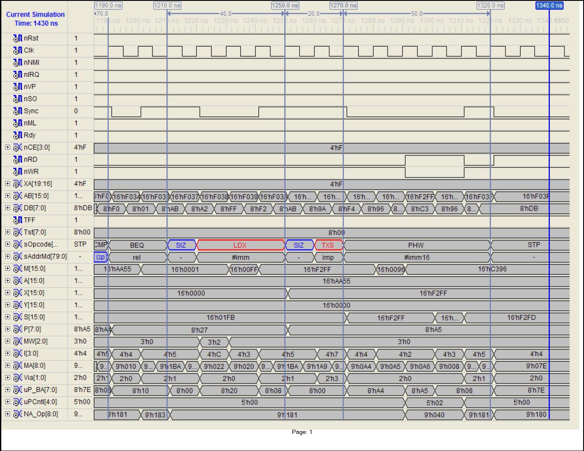Click the 1210.0 ns time marker
This screenshot has height=451, width=584.
click(x=167, y=6)
